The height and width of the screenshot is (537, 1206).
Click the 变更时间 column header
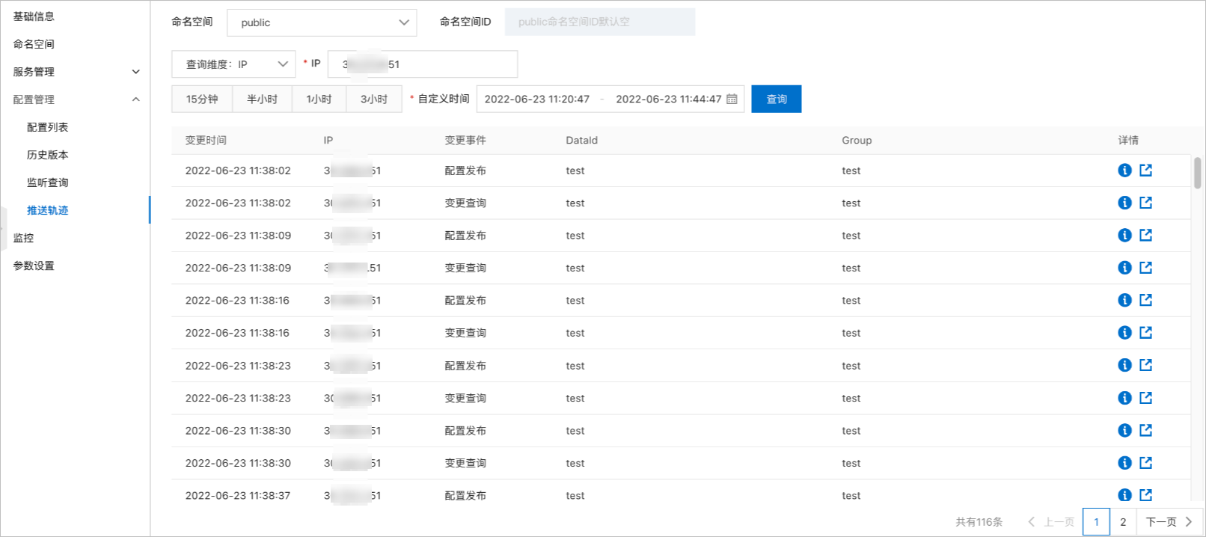[x=206, y=140]
